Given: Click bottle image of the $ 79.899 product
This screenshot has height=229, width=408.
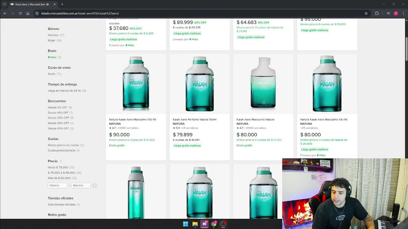Looking at the screenshot, I should tap(200, 84).
